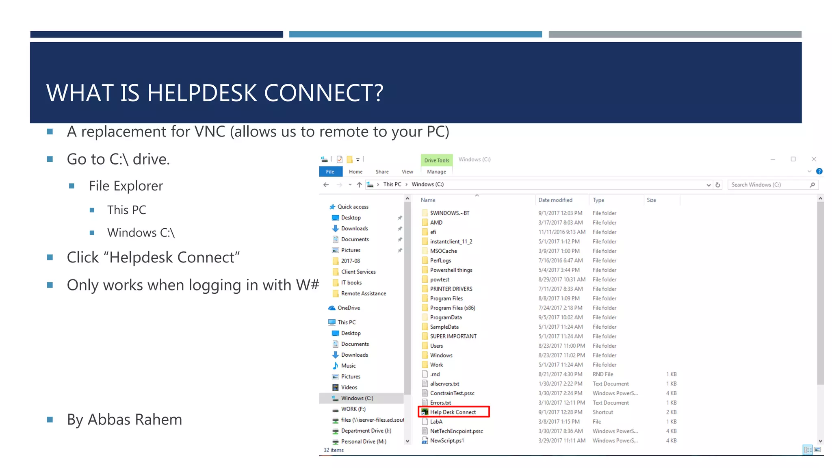Viewport: 832px width, 468px height.
Task: Open the Manage ribbon tab
Action: (437, 172)
